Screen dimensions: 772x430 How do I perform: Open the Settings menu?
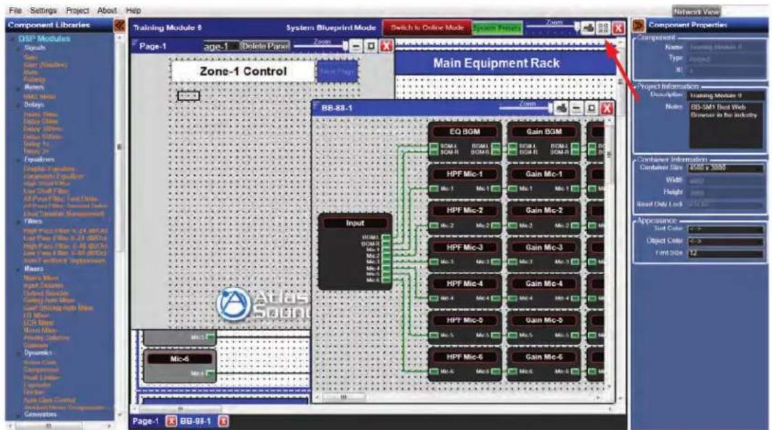point(43,10)
